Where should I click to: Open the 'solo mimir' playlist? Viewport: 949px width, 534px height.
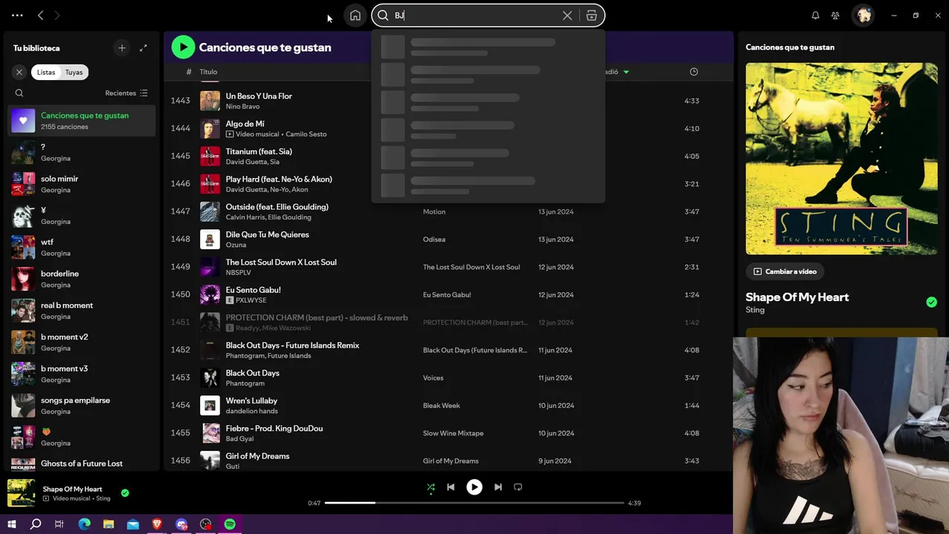82,184
